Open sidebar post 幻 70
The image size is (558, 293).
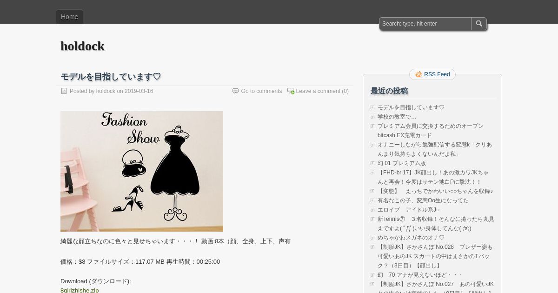(420, 275)
